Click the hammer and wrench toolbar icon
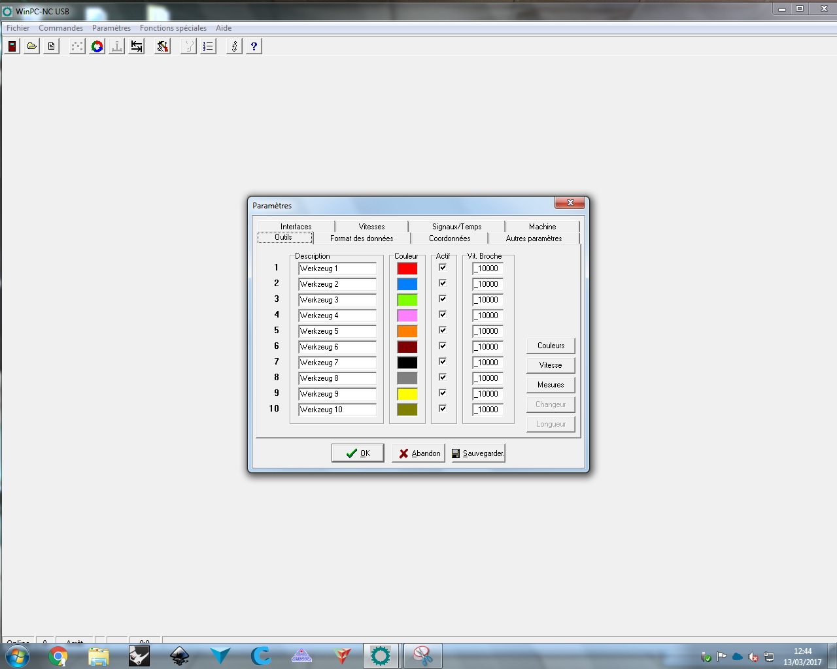This screenshot has width=837, height=669. click(162, 46)
